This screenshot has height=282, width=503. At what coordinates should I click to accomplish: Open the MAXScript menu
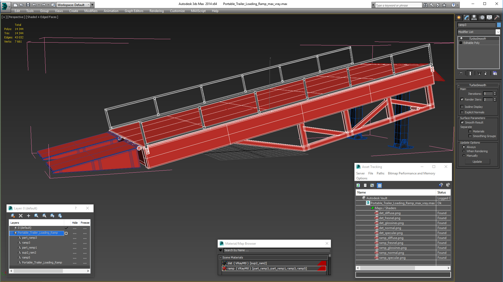[198, 11]
